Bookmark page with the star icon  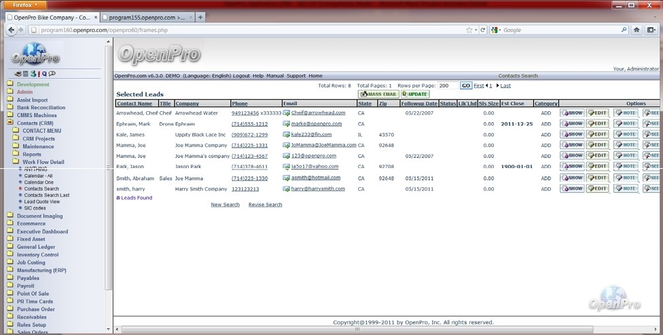[469, 30]
